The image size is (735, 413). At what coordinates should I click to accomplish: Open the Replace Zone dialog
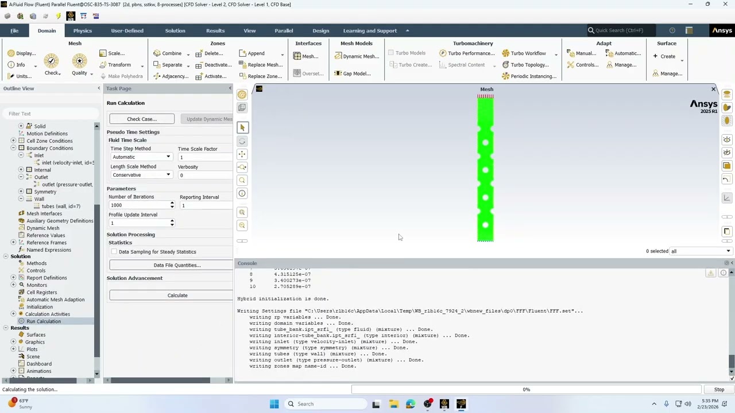(261, 76)
